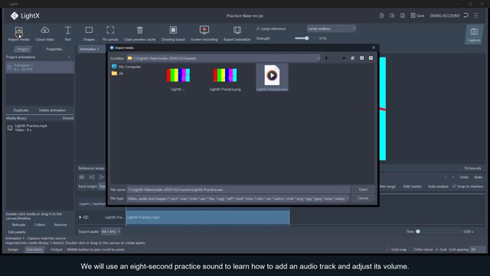Open the Lamp outlines dropdown
The image size is (490, 276).
tap(331, 28)
